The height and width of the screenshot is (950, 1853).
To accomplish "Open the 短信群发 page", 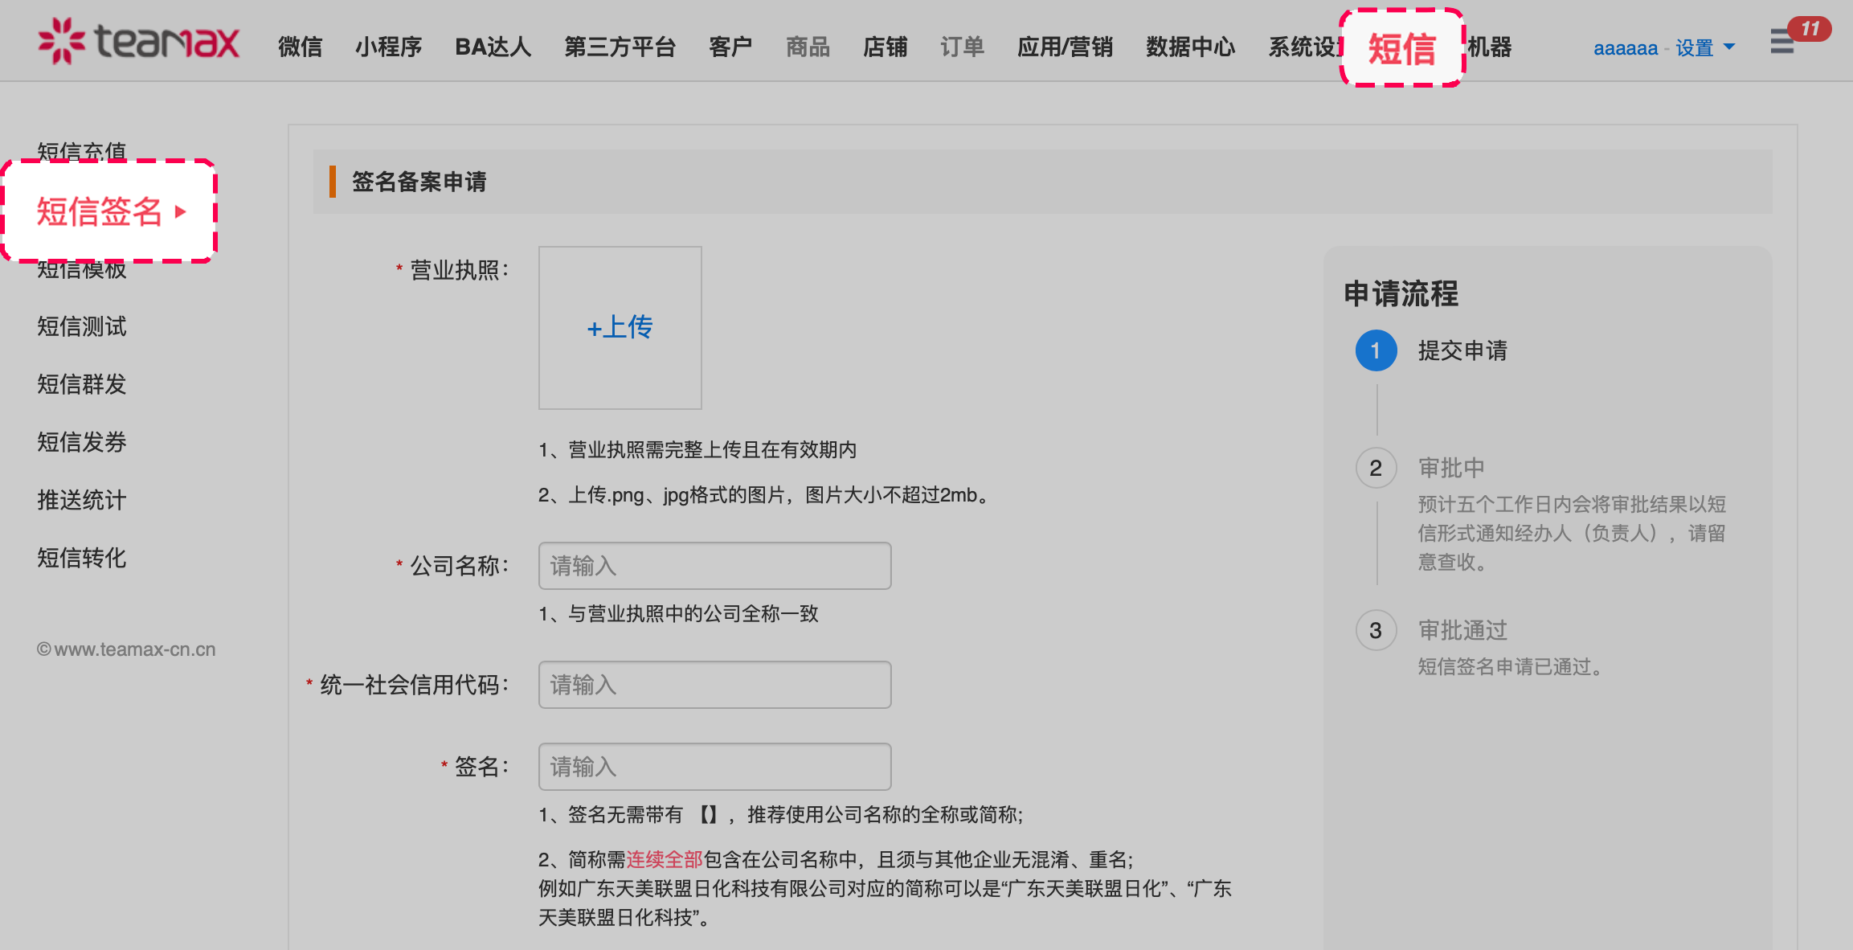I will coord(81,384).
